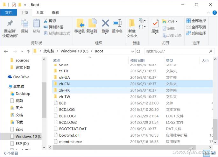The width and height of the screenshot is (218, 157).
Task: Open the File (文件) tab
Action: (x=9, y=13)
